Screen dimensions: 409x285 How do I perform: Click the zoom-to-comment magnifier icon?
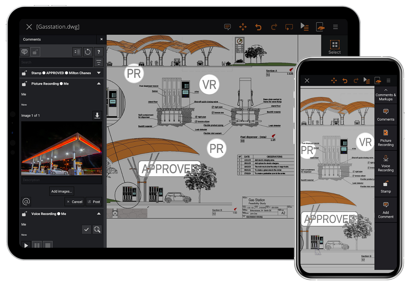point(97,229)
